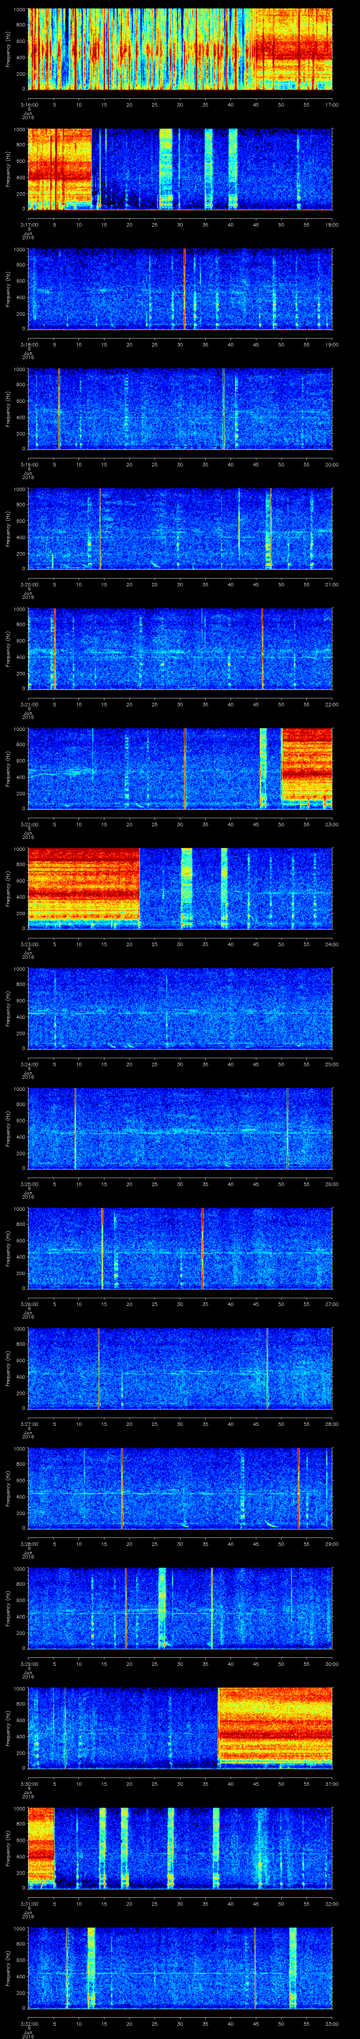Select the spectrogram panel starting at 3:30:00
Viewport: 360px width, 2039px height.
coord(180,1728)
